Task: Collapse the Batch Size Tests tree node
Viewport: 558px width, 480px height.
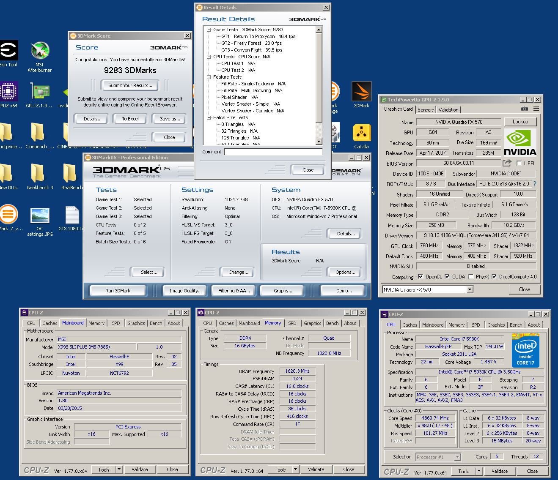Action: (x=209, y=118)
